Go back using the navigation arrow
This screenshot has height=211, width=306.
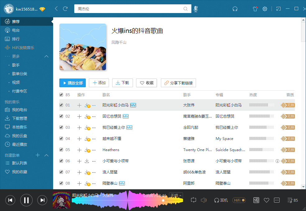[x=56, y=9]
